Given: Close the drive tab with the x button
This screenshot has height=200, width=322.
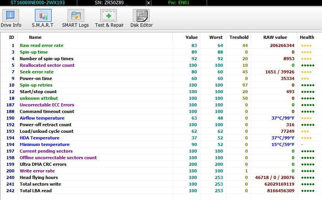Looking at the screenshot, I should 148,3.
